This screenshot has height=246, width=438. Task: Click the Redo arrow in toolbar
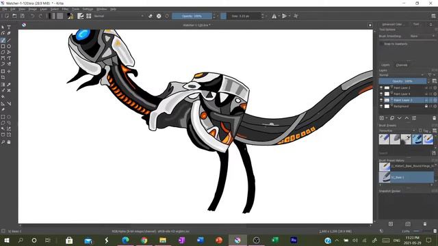tap(40, 16)
